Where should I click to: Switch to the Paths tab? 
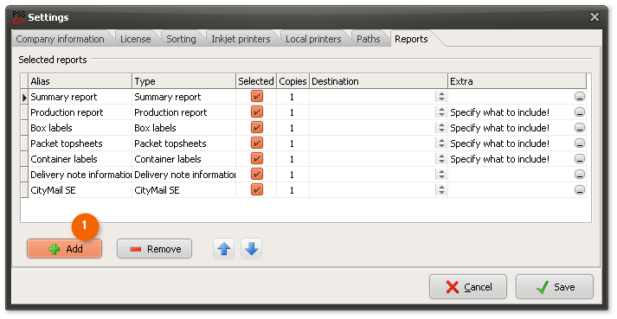(x=369, y=39)
